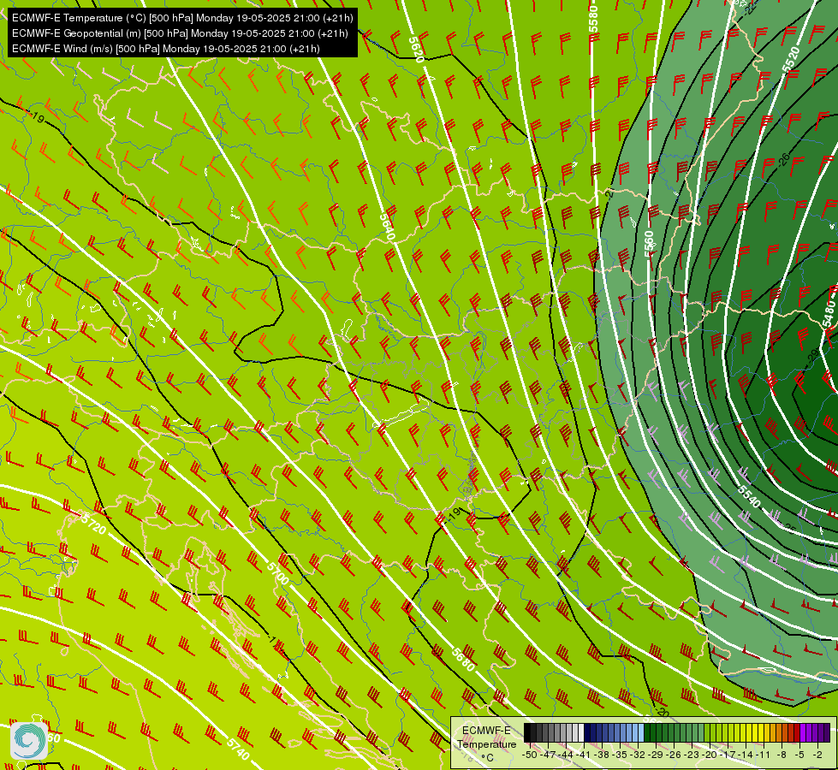Click the -2 value on the legend scale
Image resolution: width=838 pixels, height=770 pixels.
point(817,755)
